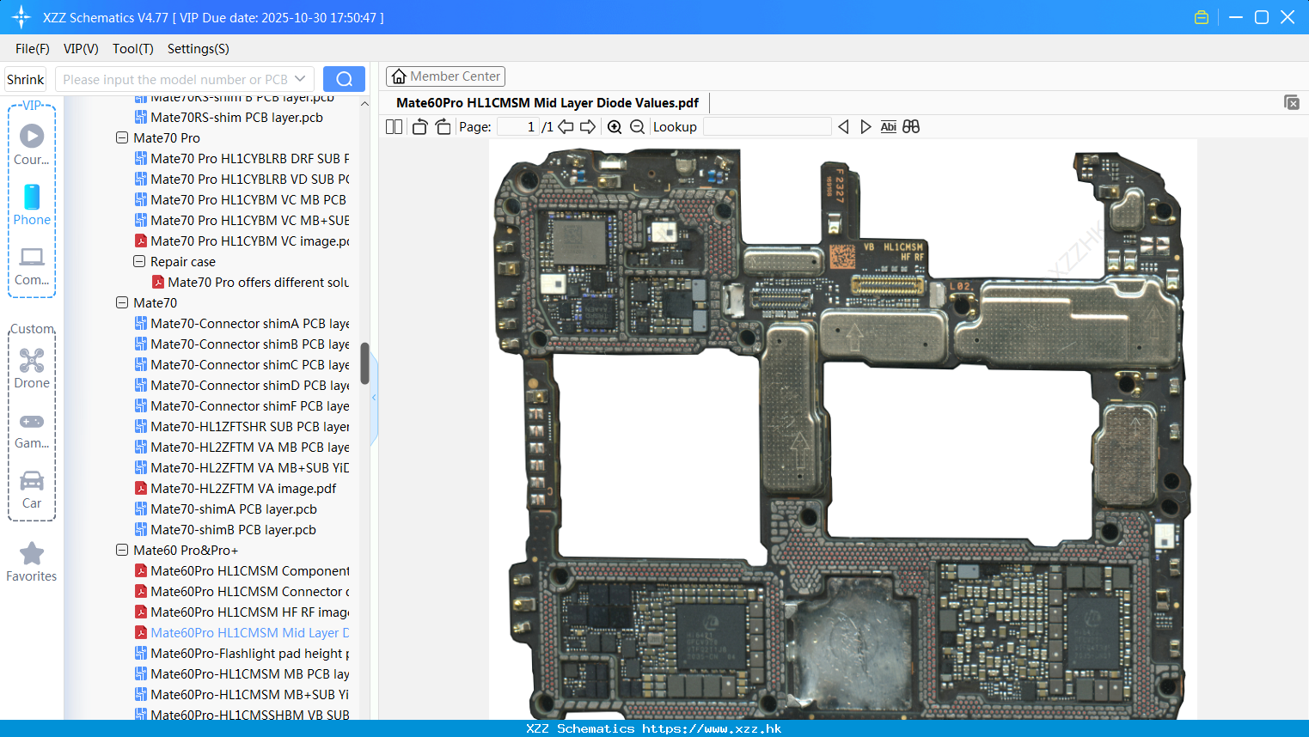This screenshot has width=1309, height=737.
Task: Click the binoculars search icon
Action: (x=911, y=126)
